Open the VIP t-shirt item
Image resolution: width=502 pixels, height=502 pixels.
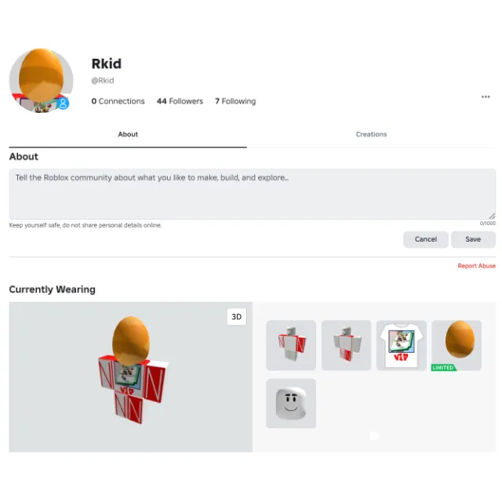pos(402,345)
